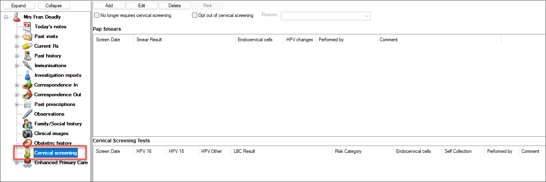Screen dimensions: 546x182
Task: Click the inbox icon for Correspondence In
Action: (27, 85)
